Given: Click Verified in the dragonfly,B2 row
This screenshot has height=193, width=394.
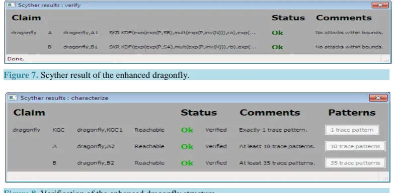Looking at the screenshot, I should click(x=216, y=163).
